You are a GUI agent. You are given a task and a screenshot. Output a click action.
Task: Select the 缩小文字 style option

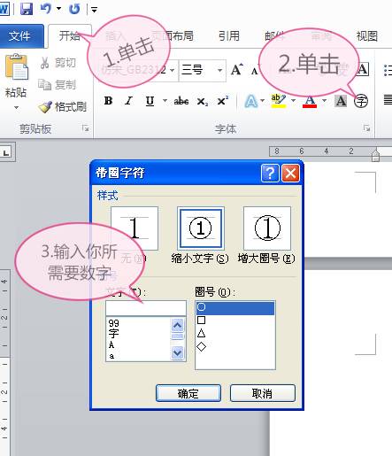pyautogui.click(x=200, y=228)
